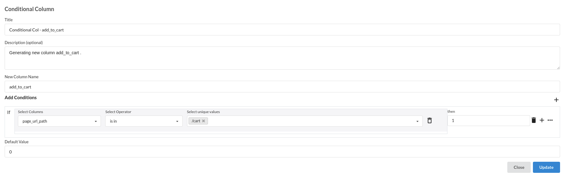Expand the unique values list arrow
This screenshot has width=565, height=183.
[x=418, y=121]
